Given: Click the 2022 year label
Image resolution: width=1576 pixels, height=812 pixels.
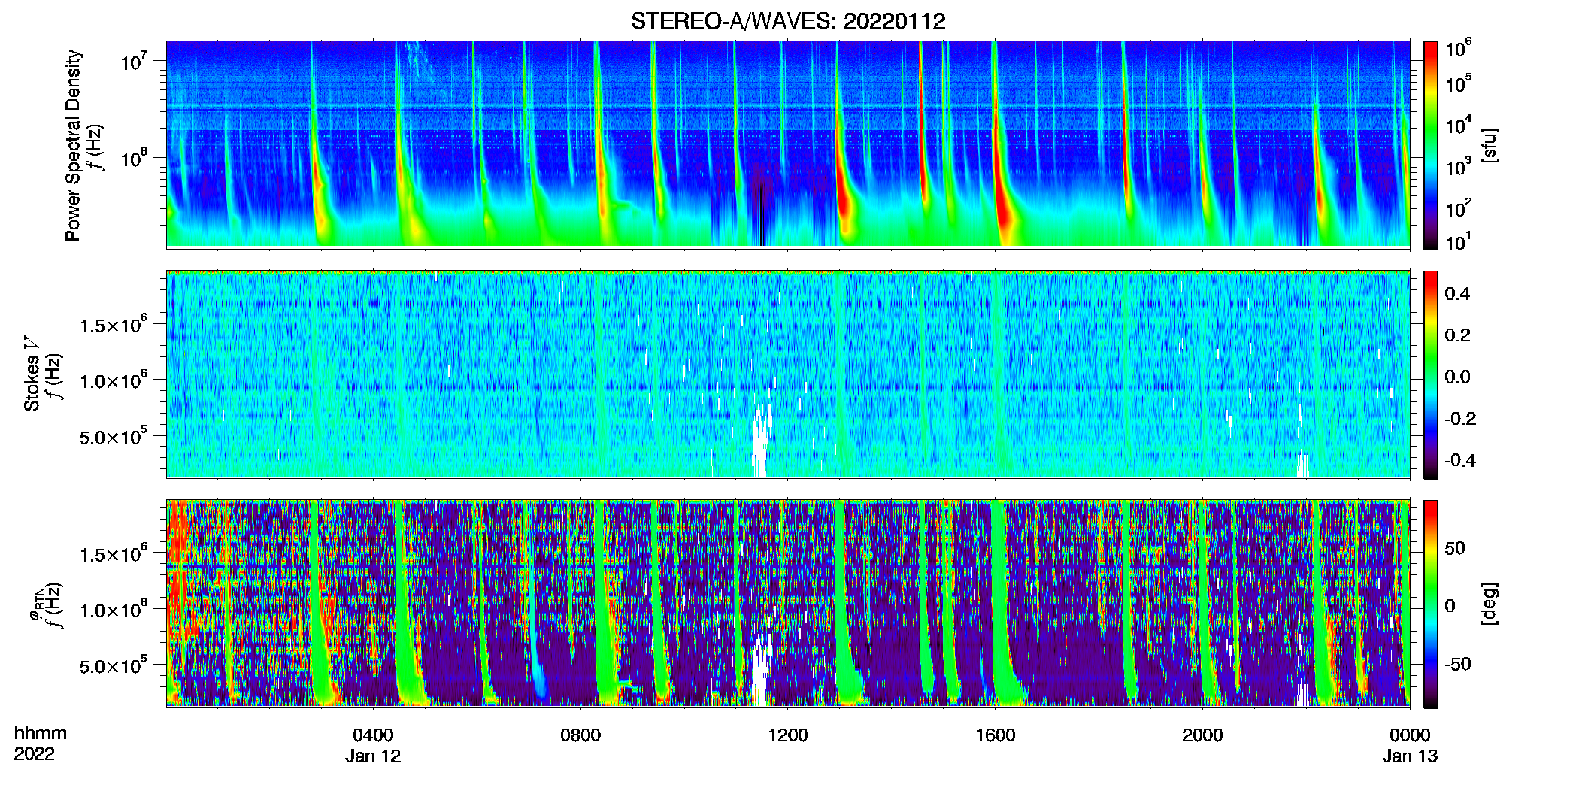Looking at the screenshot, I should pos(34,754).
